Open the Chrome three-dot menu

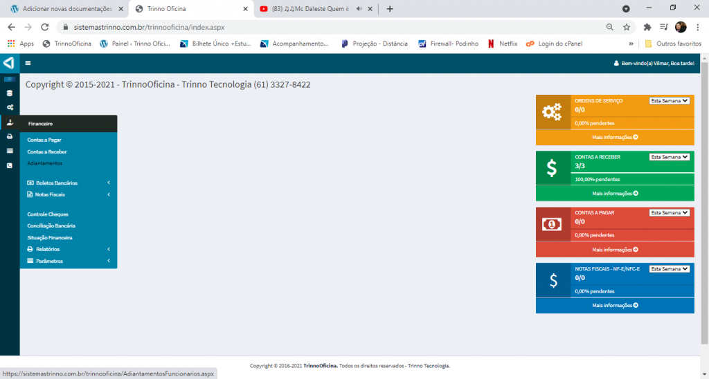click(x=698, y=27)
